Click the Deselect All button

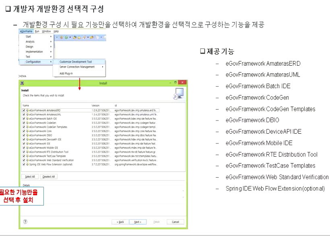(x=49, y=177)
